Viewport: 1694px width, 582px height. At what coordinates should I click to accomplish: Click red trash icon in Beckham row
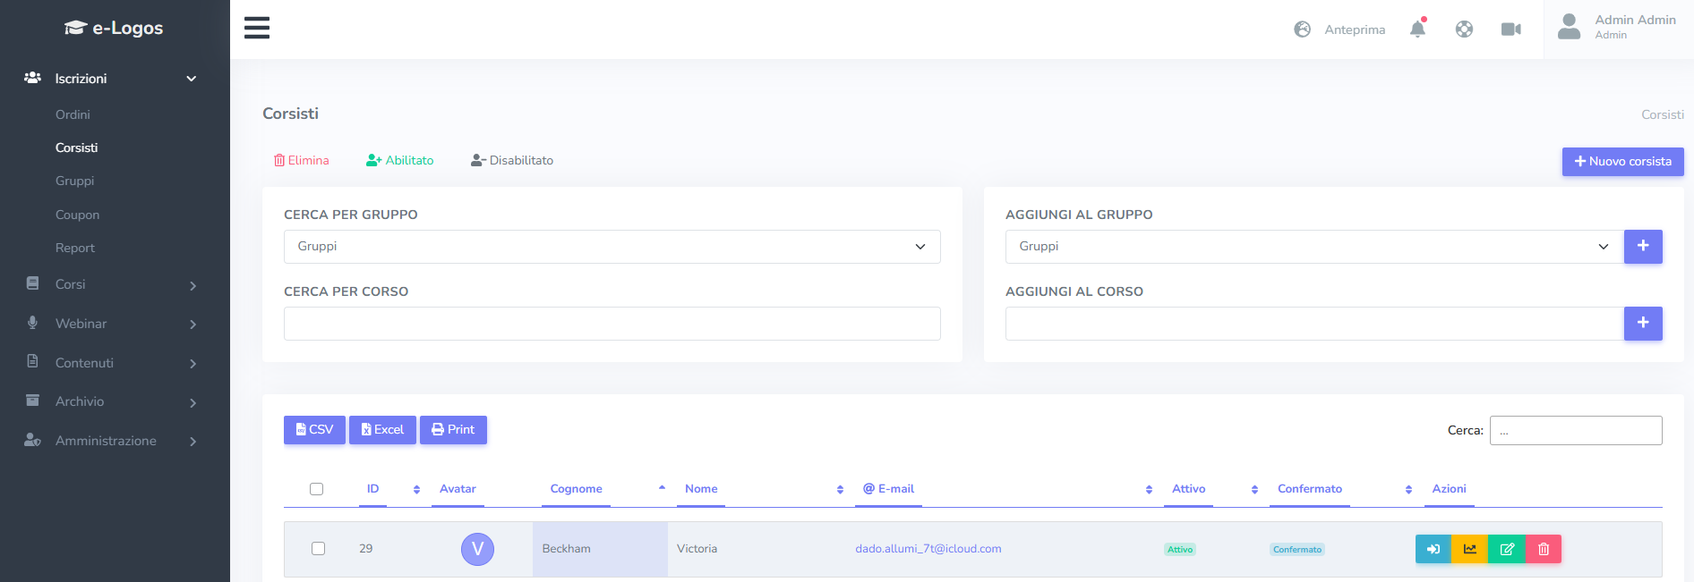click(x=1543, y=549)
